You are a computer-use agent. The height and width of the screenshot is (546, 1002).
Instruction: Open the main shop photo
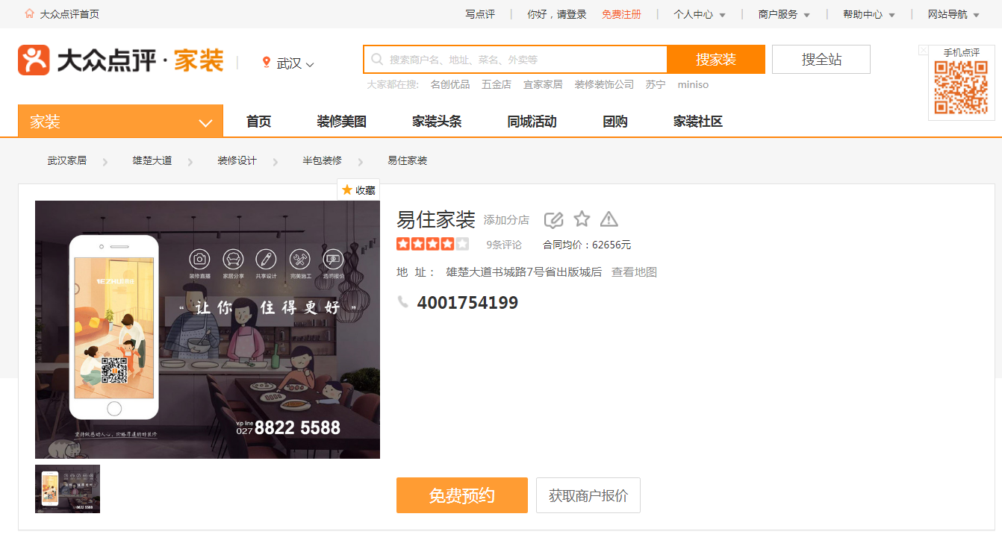[x=208, y=330]
